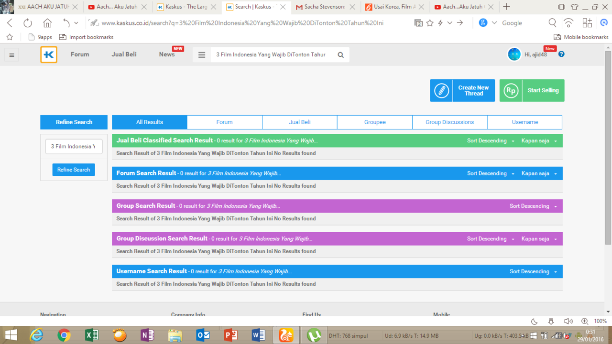Open Sort Descending dropdown in Forum Search Result
Image resolution: width=612 pixels, height=344 pixels.
click(x=491, y=173)
